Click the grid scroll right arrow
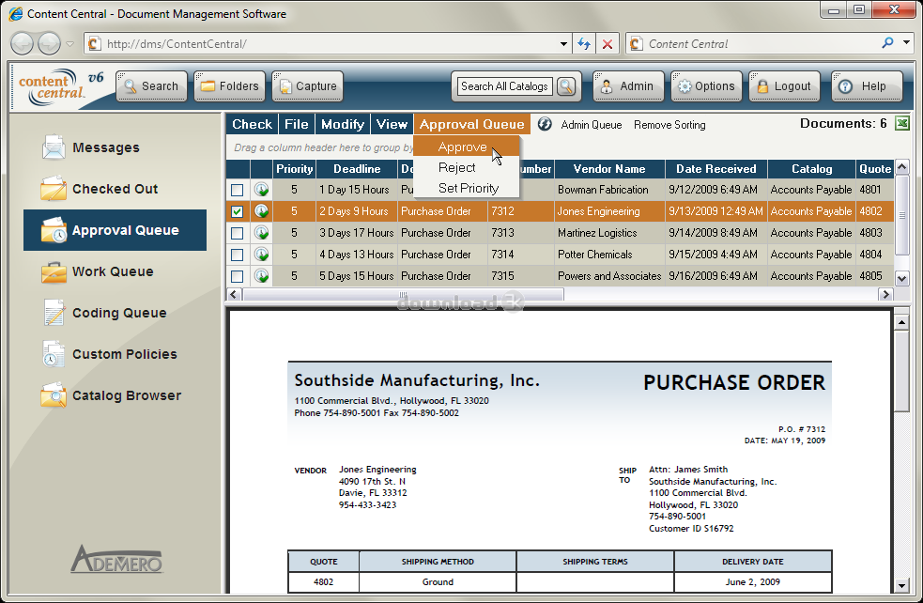 [x=885, y=294]
